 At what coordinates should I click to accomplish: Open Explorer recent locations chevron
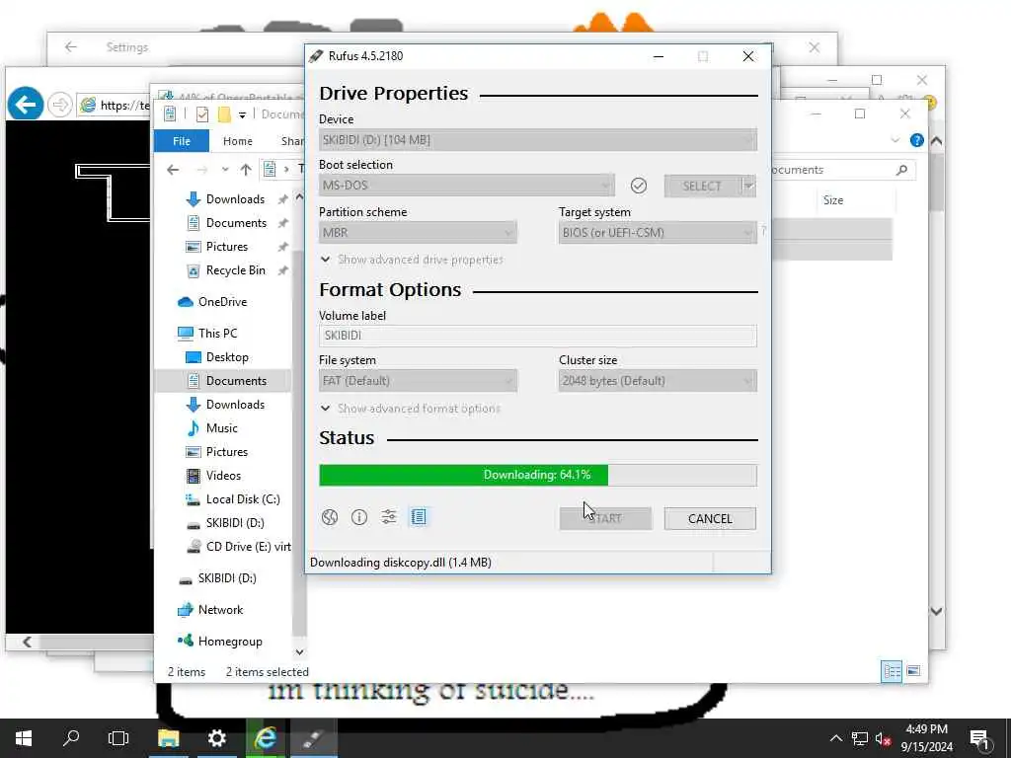click(x=224, y=170)
